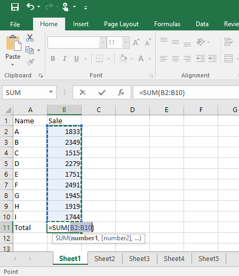Confirm formula with the checkmark Enter button
This screenshot has height=276, width=239.
coord(102,92)
